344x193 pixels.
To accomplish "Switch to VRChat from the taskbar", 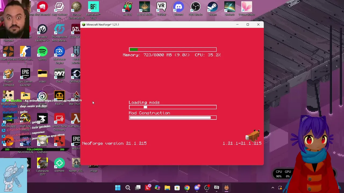I will (217, 188).
